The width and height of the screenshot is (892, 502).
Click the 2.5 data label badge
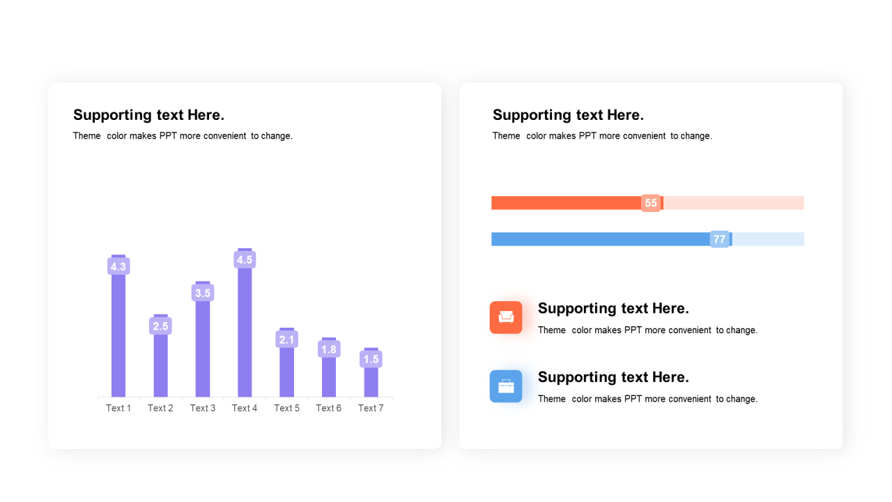pyautogui.click(x=160, y=326)
